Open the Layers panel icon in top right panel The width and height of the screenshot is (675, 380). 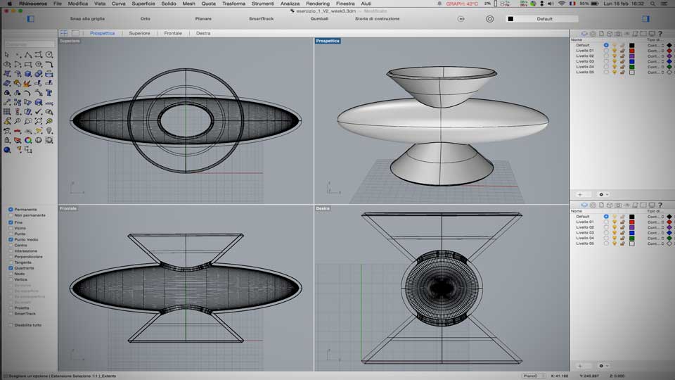point(584,34)
